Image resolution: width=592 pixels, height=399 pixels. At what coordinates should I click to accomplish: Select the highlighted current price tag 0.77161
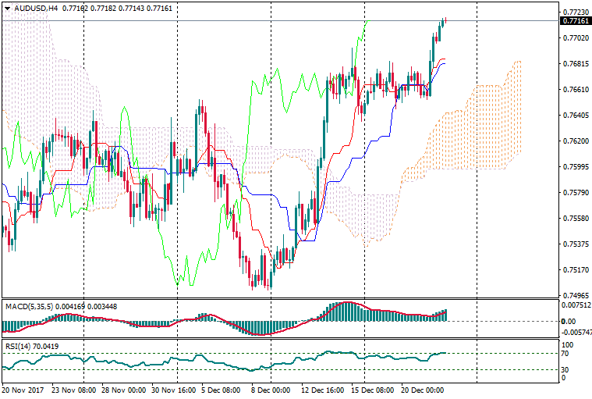[575, 20]
